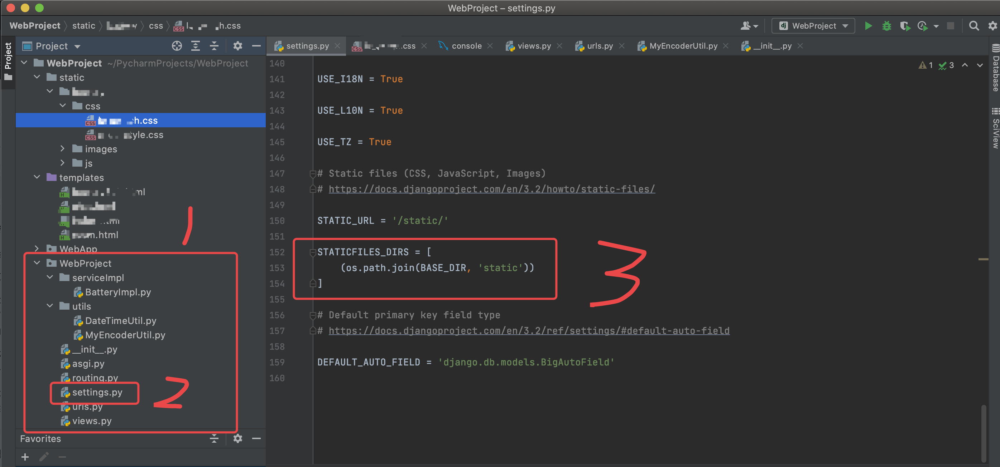Screen dimensions: 1000x467
Task: Click Collapse All in Project panel
Action: pos(214,46)
